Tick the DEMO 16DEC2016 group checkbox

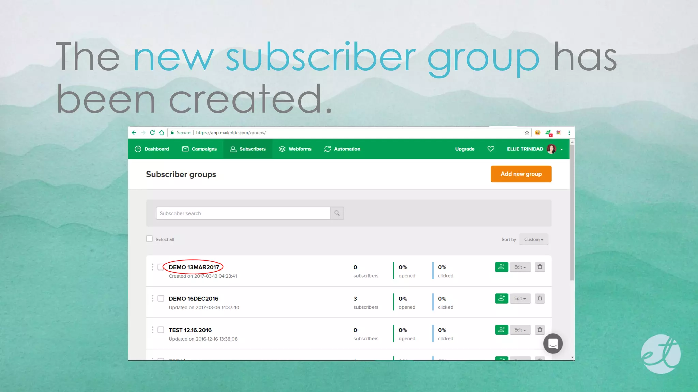(x=161, y=298)
